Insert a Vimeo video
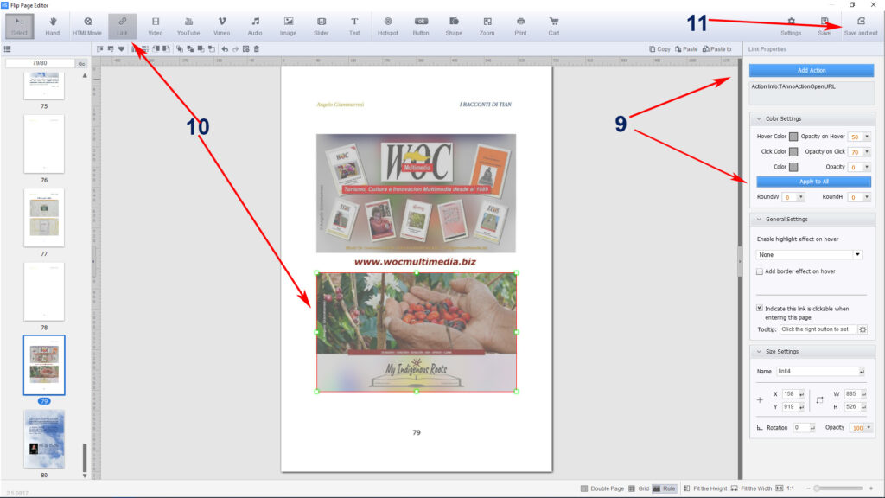Image resolution: width=885 pixels, height=498 pixels. click(222, 26)
